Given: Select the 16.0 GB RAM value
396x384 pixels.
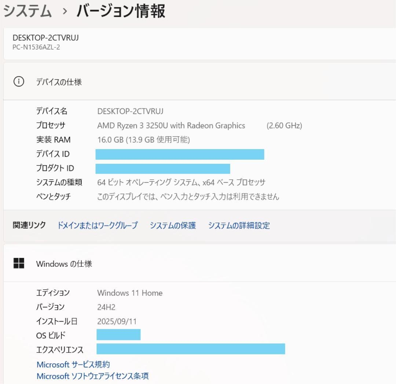Looking at the screenshot, I should click(x=144, y=140).
